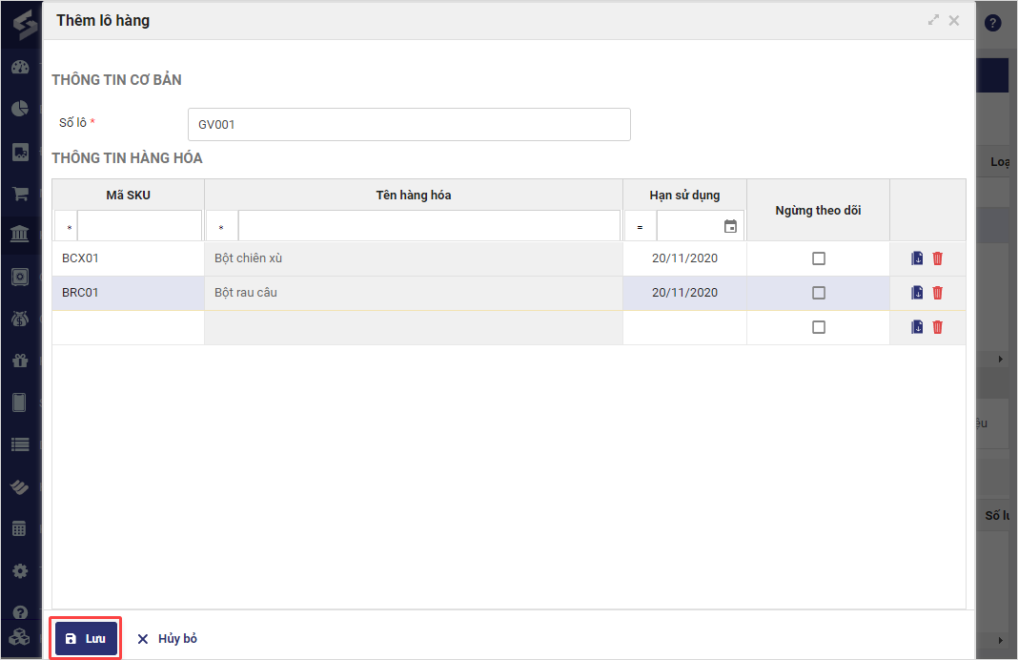
Task: Tick Ngừng theo dõi checkbox for Bột chiên xù
Action: pos(818,258)
